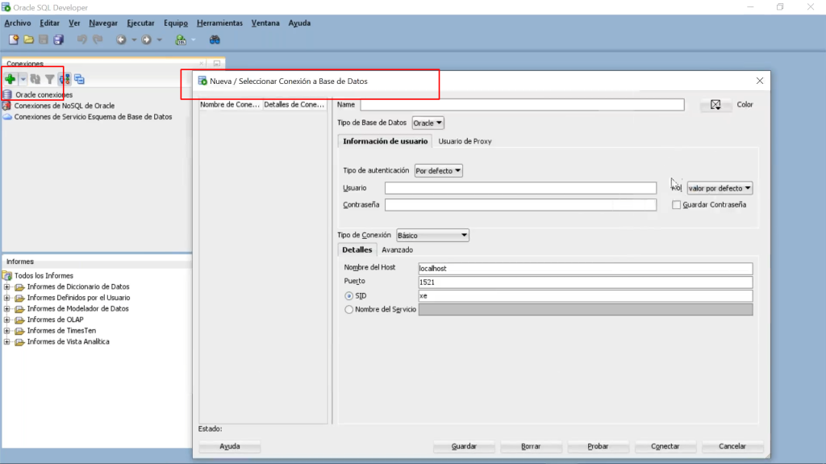
Task: Click the binoculars Find DB Object icon
Action: pyautogui.click(x=215, y=40)
